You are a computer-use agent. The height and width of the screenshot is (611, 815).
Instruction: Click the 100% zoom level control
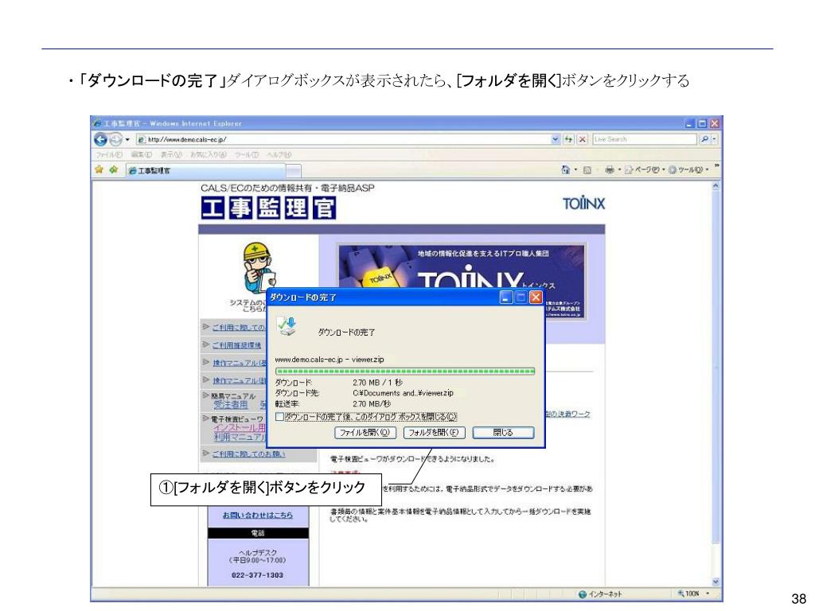coord(693,593)
